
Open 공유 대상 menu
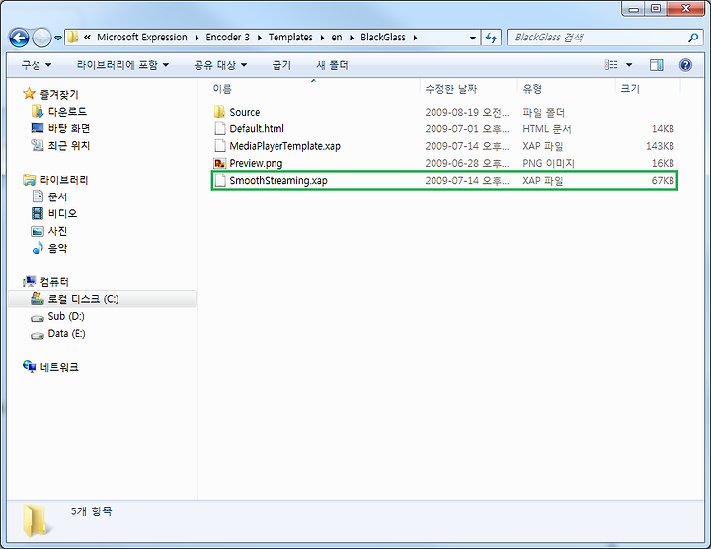pyautogui.click(x=220, y=65)
